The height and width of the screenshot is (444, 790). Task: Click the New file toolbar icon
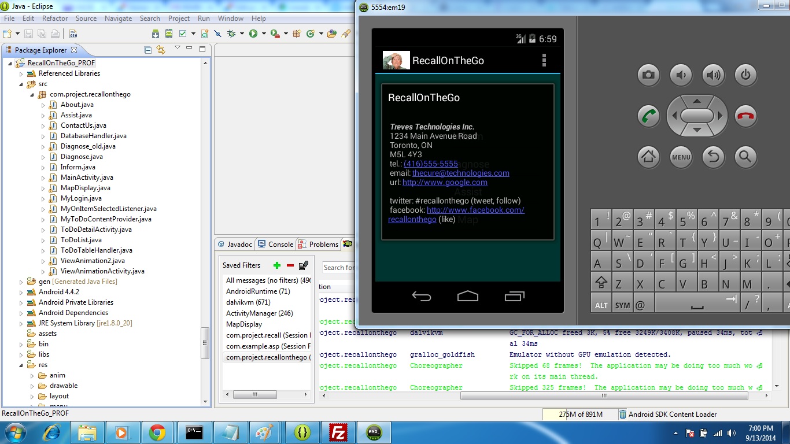[x=8, y=34]
